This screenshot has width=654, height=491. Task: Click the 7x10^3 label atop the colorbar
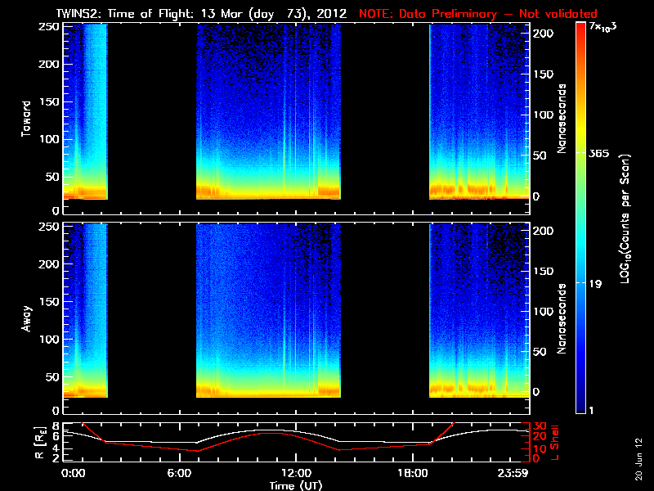[602, 27]
